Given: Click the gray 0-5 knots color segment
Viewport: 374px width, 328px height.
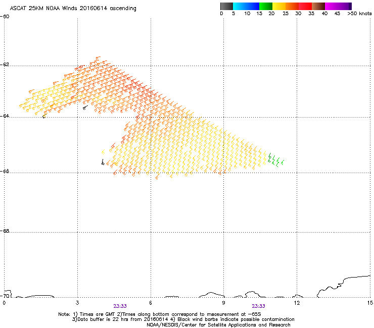Looking at the screenshot, I should click(226, 6).
